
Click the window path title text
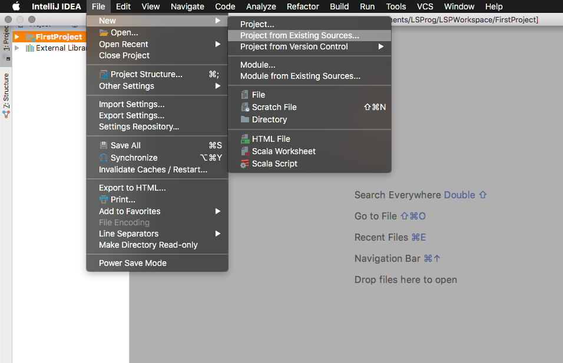[465, 20]
